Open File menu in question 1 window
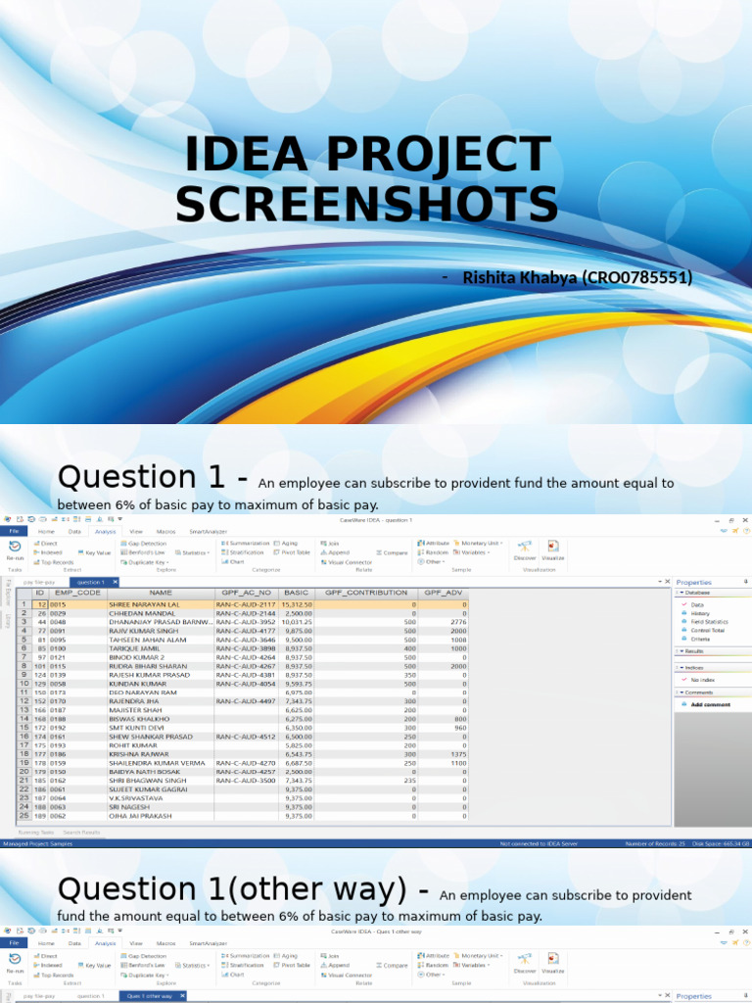This screenshot has height=1003, width=752. tap(14, 532)
